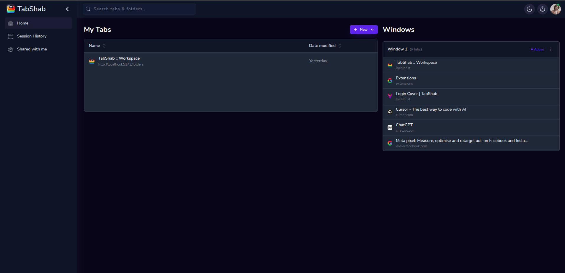
Task: Click the TabShab logo icon
Action: pos(11,9)
